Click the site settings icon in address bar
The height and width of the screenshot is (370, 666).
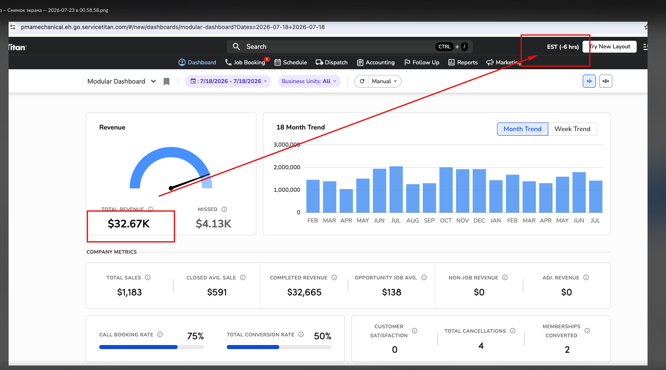(13, 27)
